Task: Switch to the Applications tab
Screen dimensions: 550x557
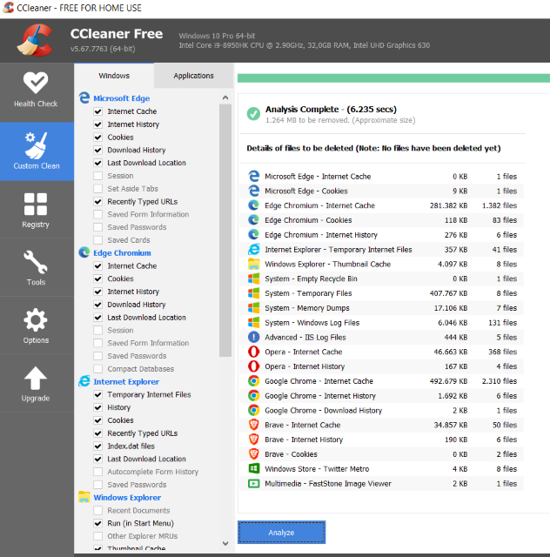Action: [194, 76]
